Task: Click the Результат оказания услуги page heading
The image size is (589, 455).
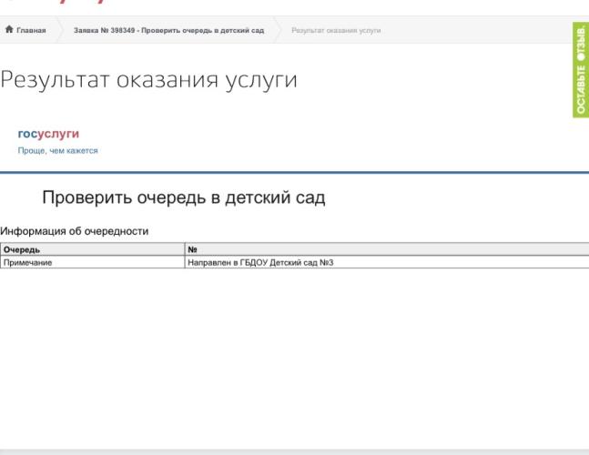Action: pos(148,79)
